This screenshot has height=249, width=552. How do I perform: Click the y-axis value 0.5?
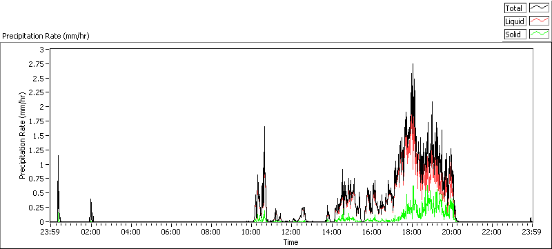click(39, 193)
